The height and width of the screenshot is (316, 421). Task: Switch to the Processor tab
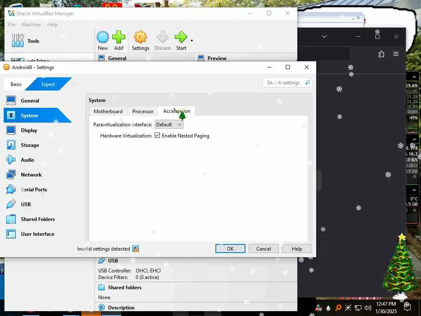pyautogui.click(x=143, y=111)
